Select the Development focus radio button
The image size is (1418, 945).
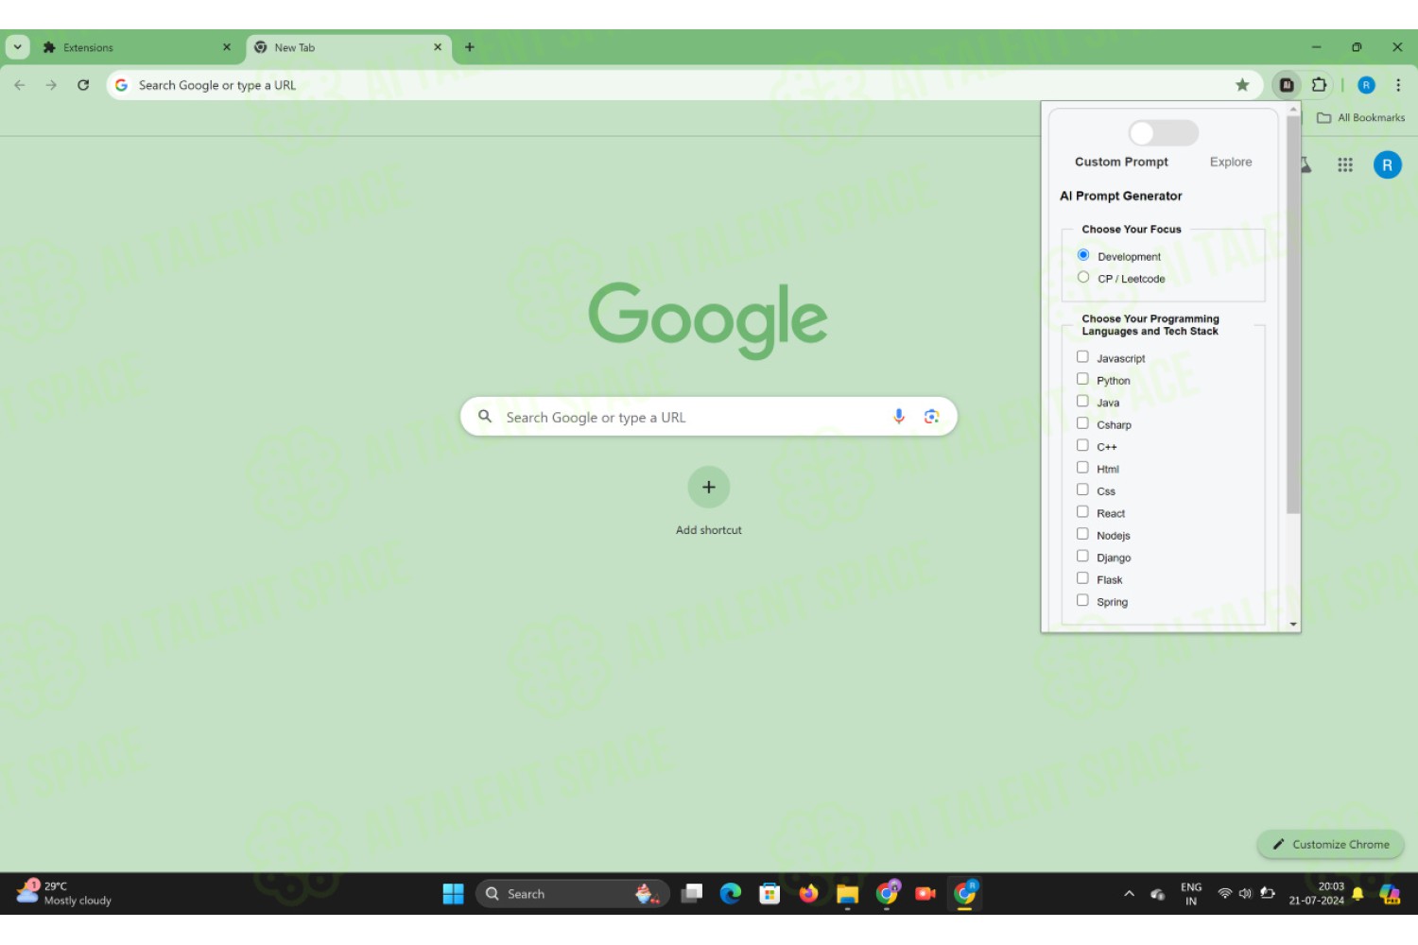click(1083, 255)
